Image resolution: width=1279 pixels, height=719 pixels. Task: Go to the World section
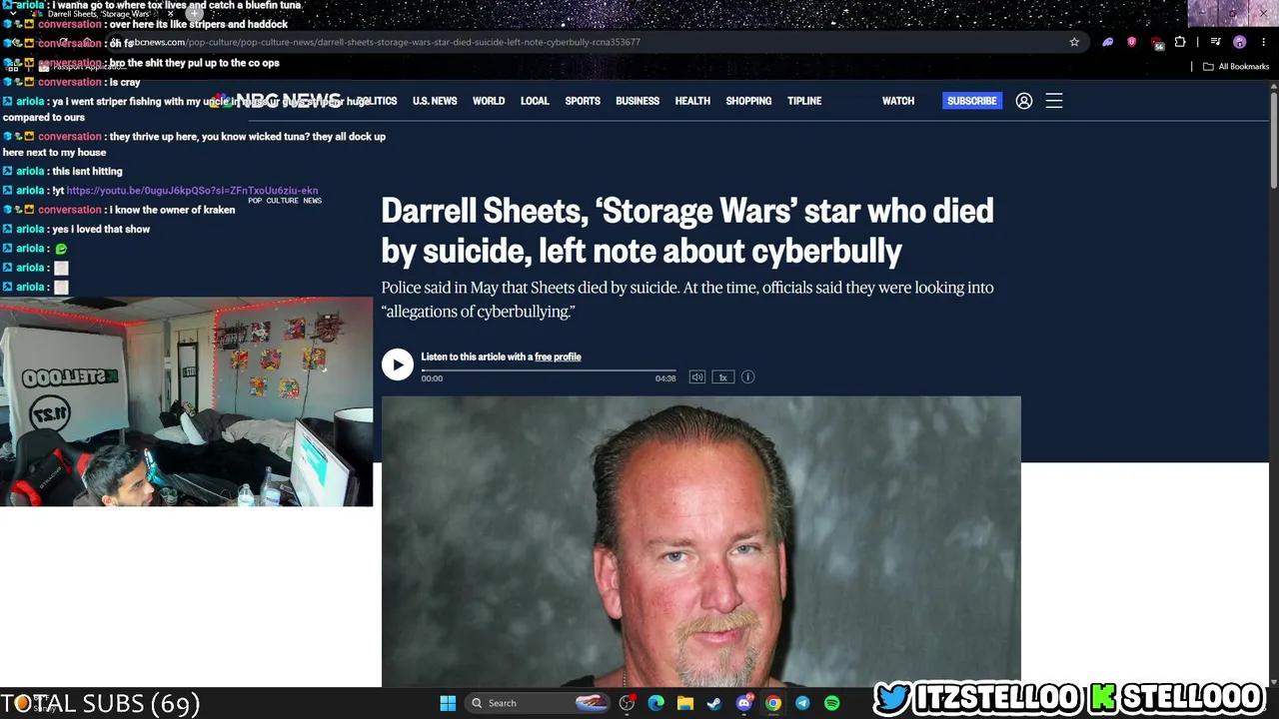coord(489,101)
